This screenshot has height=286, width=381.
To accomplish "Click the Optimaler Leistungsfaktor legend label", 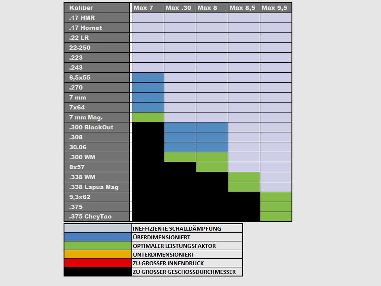I will click(x=174, y=246).
